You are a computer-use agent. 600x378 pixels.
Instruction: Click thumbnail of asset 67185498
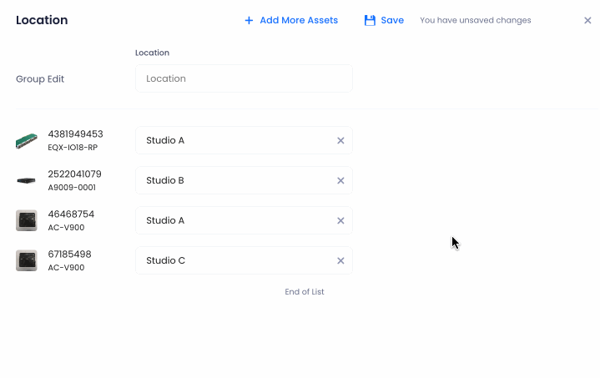27,260
